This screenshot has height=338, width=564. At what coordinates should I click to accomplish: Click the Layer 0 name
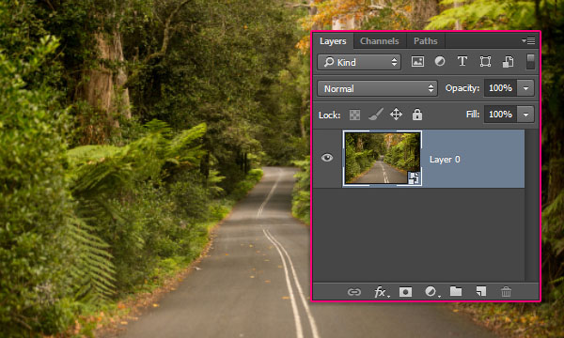(445, 160)
